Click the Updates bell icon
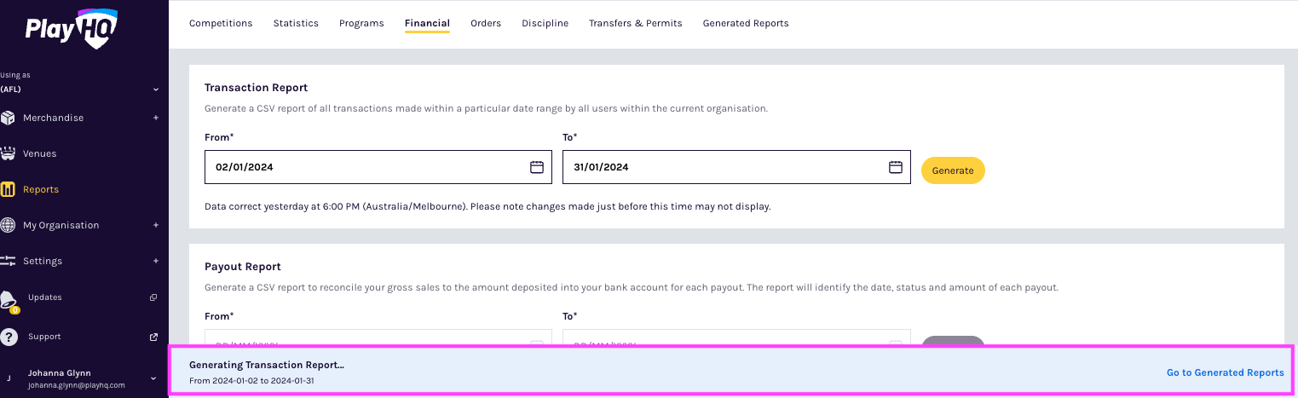Image resolution: width=1298 pixels, height=398 pixels. point(9,299)
